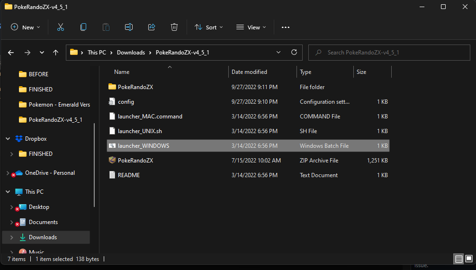Screen dimensions: 476x270
Task: Sort files by Size column header
Action: [361, 72]
